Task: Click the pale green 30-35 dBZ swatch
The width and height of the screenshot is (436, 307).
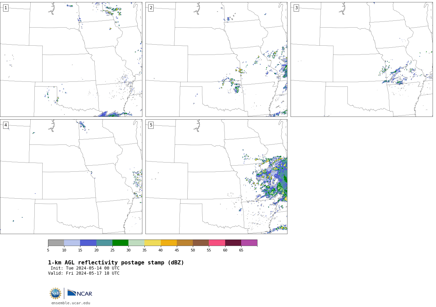Action: point(137,243)
